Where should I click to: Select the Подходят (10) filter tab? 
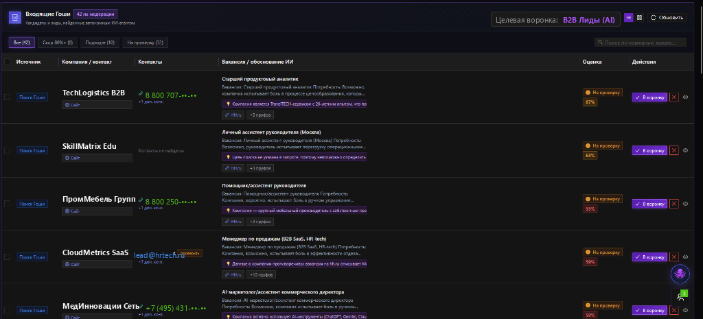[100, 43]
